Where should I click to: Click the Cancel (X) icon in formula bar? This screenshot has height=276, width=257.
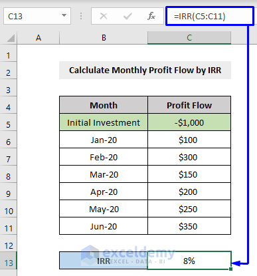point(104,16)
